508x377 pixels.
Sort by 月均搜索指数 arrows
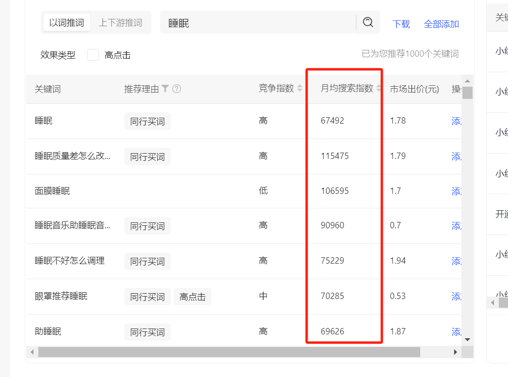click(x=378, y=88)
